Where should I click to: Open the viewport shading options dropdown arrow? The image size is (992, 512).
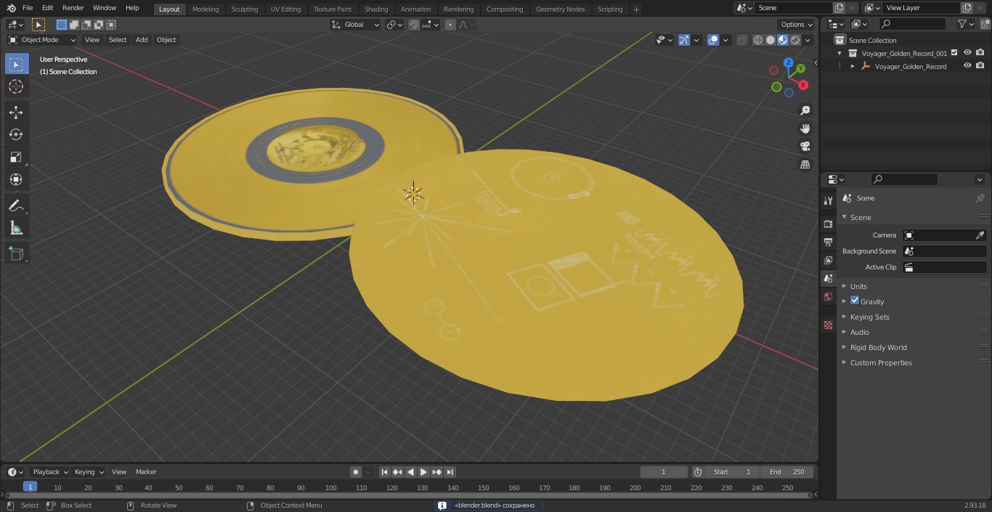(808, 40)
